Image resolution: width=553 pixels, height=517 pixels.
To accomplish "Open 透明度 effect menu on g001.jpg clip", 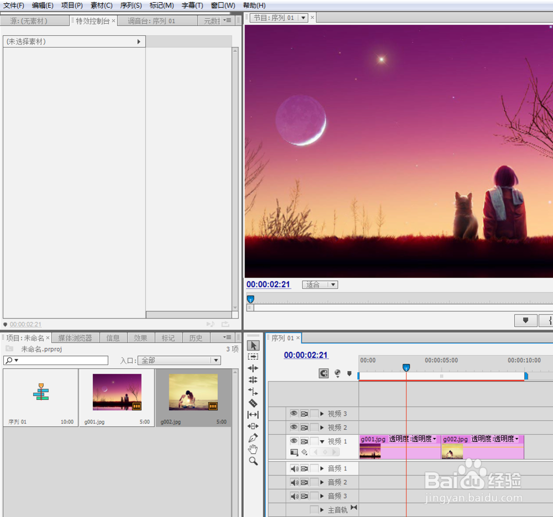I will click(435, 438).
